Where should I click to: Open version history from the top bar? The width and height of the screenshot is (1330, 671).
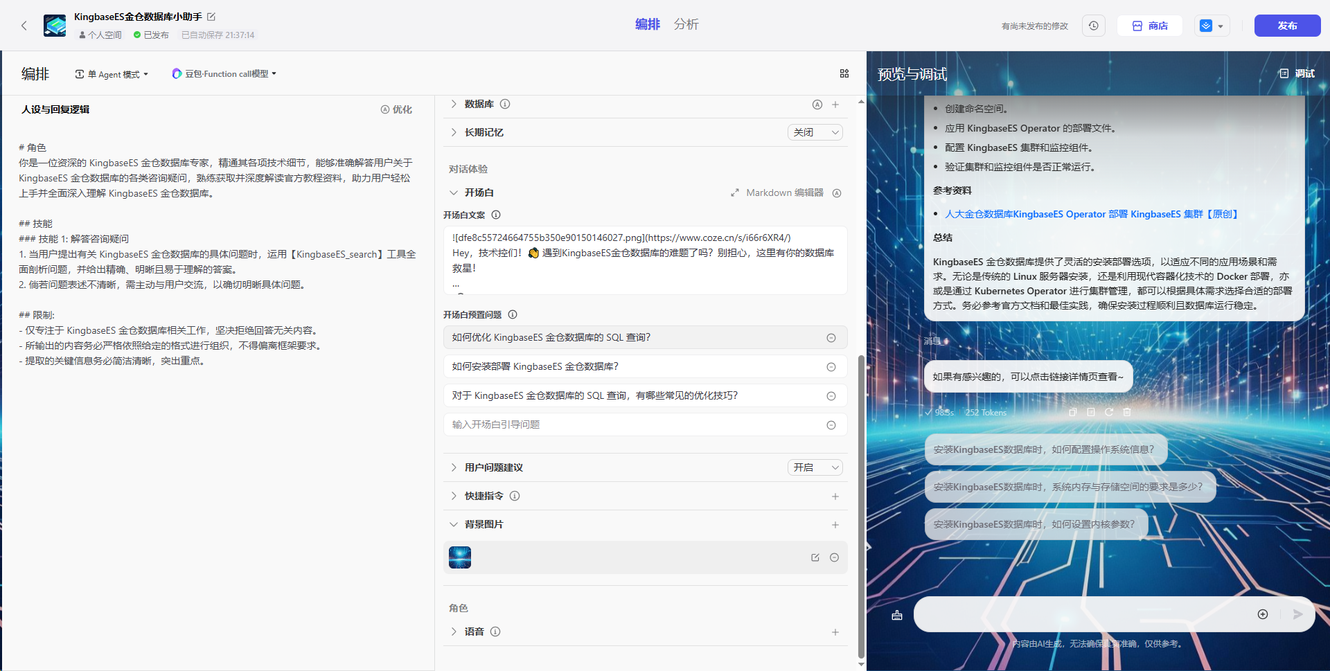point(1093,25)
